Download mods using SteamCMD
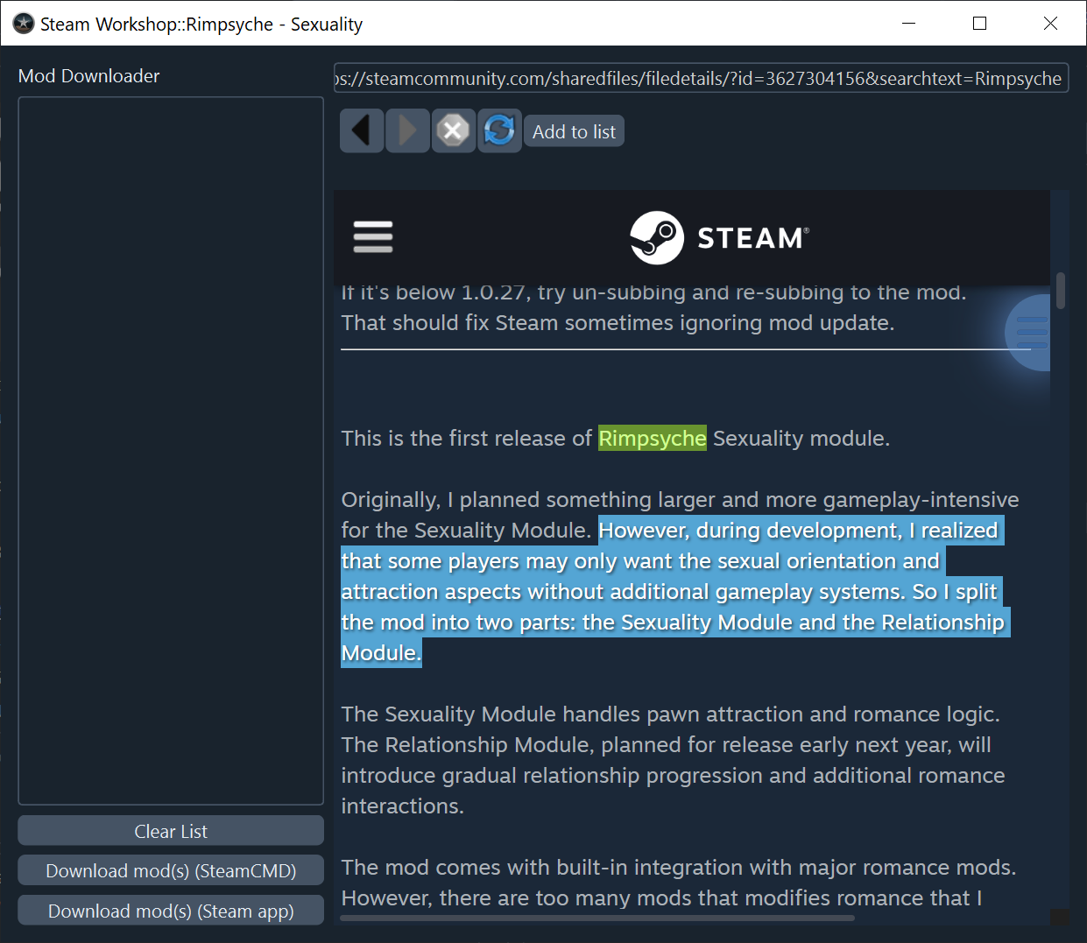Image resolution: width=1087 pixels, height=943 pixels. pyautogui.click(x=171, y=870)
